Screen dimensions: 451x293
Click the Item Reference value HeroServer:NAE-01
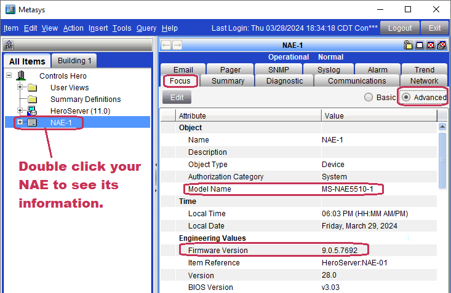[354, 262]
